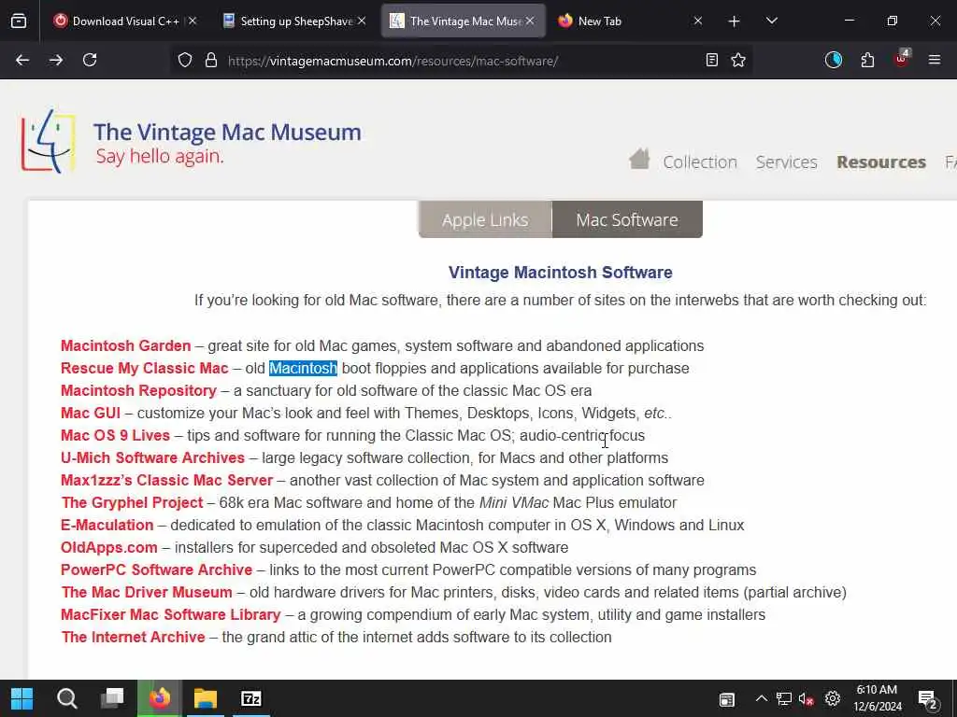Open the blue circular extension icon
Viewport: 957px width, 717px height.
tap(833, 60)
